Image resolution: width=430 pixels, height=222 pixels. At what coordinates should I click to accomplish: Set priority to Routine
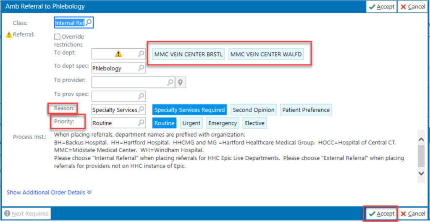point(165,123)
